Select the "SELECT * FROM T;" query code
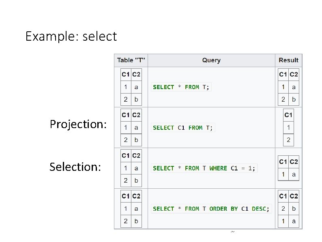 tap(181, 87)
